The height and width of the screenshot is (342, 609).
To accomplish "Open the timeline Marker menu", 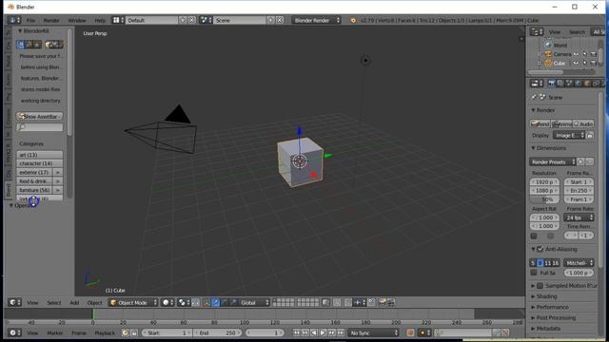I will 55,332.
